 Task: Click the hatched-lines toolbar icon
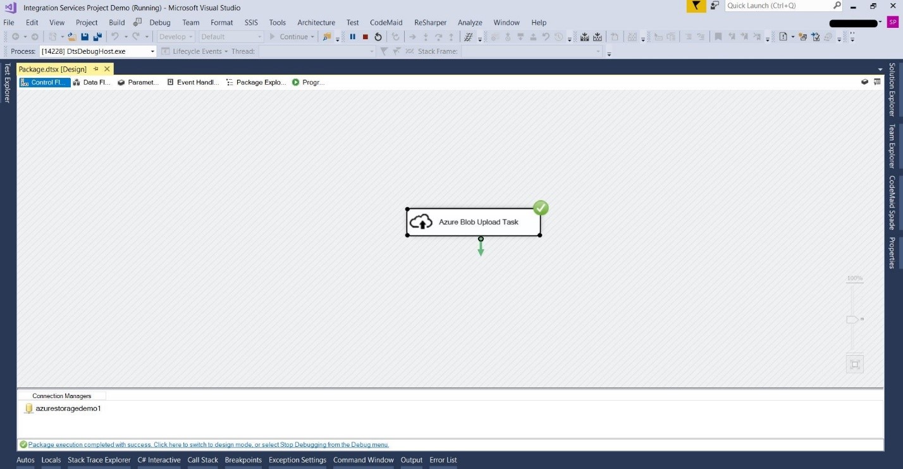469,37
